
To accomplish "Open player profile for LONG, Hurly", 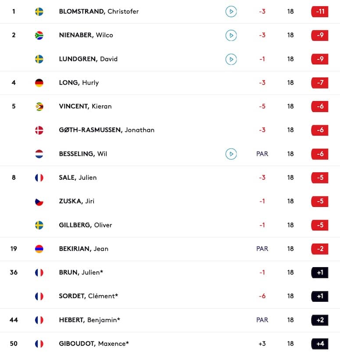I will [79, 83].
